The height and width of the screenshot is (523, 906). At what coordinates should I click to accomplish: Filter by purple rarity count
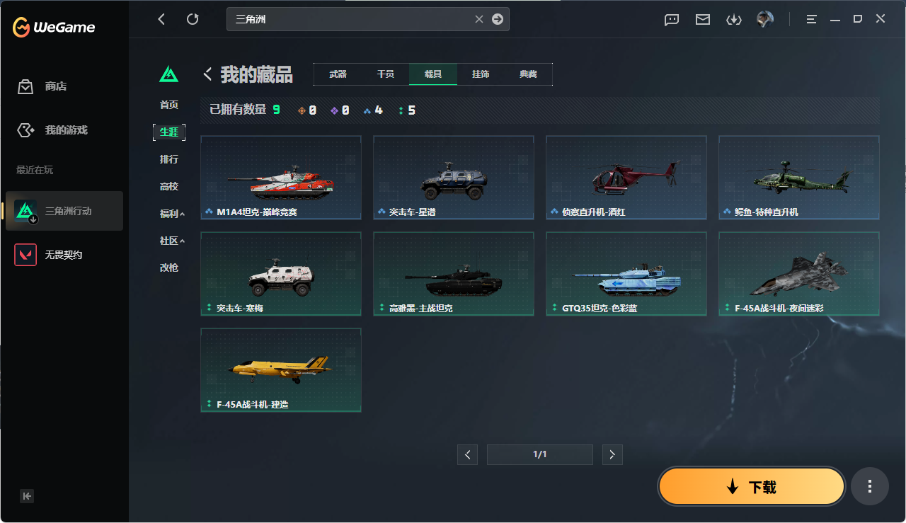[x=340, y=110]
